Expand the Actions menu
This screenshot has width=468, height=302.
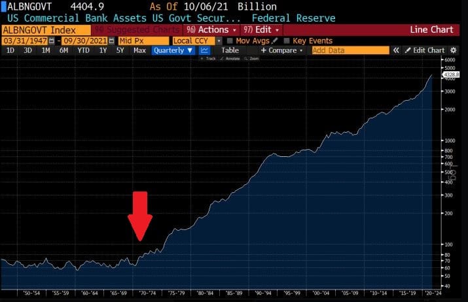(211, 30)
